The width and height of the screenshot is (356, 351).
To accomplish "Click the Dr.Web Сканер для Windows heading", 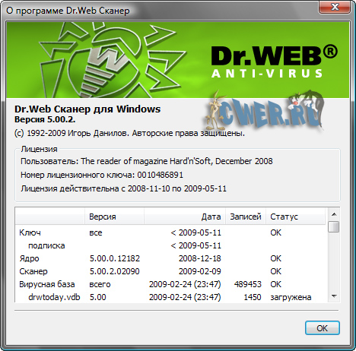I will [87, 109].
